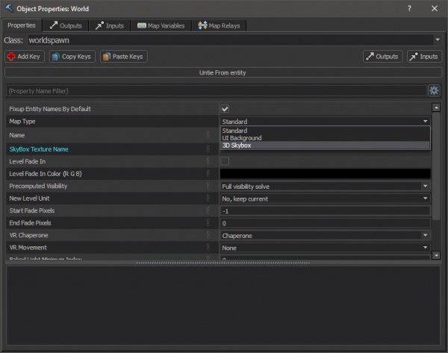Open Level Fade In Color black swatch
Image resolution: width=448 pixels, height=353 pixels.
tap(325, 174)
